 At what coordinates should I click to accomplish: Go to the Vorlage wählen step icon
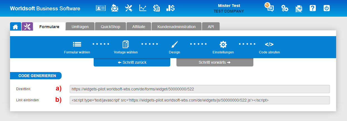[126, 44]
